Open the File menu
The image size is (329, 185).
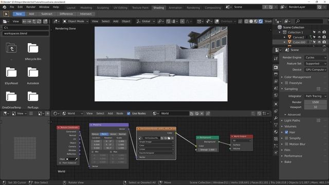pos(12,7)
